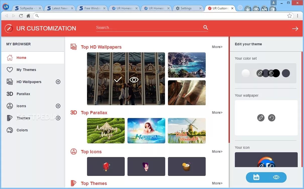Go back to the previous page

(x=7, y=16)
